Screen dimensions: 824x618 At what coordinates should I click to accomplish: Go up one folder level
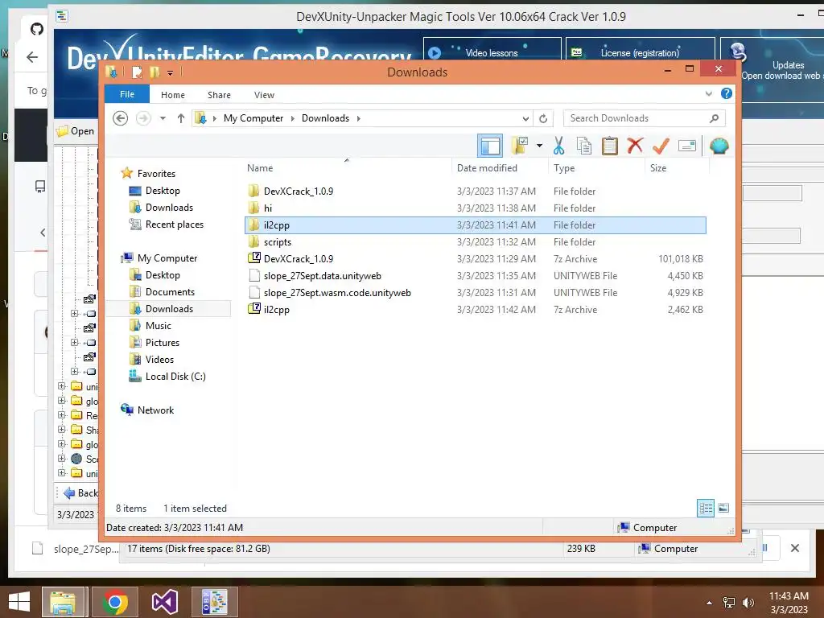tap(181, 118)
